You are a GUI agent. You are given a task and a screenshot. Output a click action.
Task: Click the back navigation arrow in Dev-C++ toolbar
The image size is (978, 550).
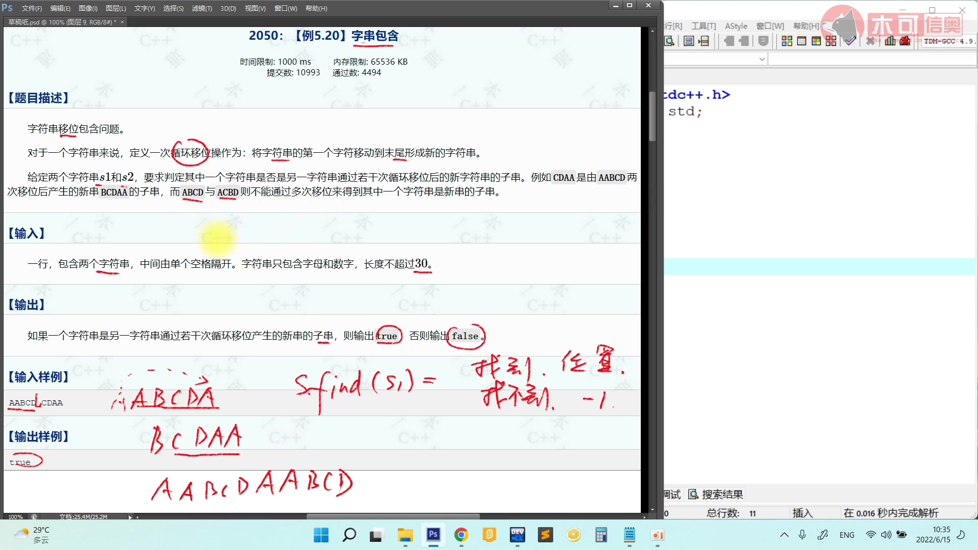point(729,41)
